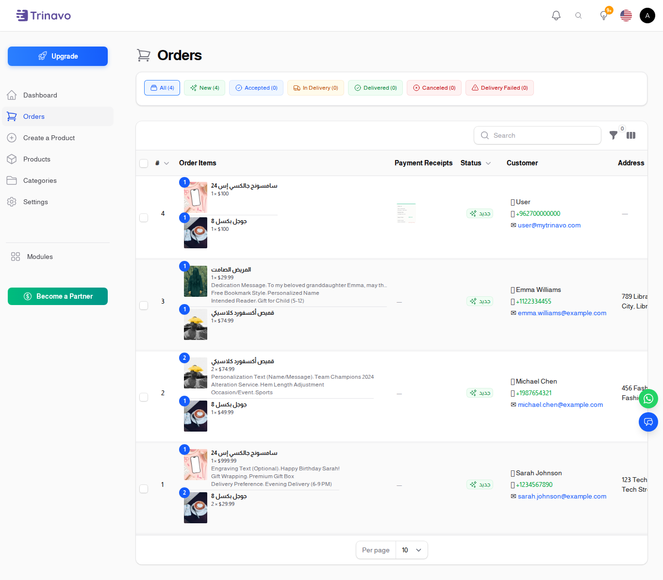Click the Modules grid icon
The width and height of the screenshot is (663, 580).
(x=16, y=257)
